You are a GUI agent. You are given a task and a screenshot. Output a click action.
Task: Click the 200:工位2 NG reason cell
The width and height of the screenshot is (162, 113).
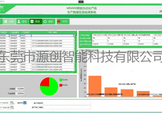click(x=130, y=35)
